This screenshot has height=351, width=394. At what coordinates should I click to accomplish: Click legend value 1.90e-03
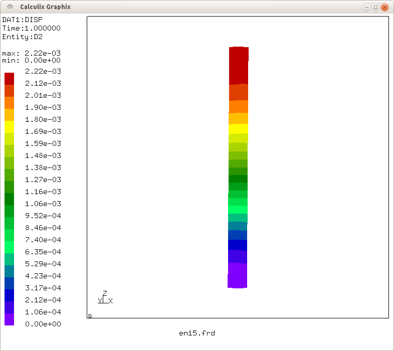click(x=43, y=108)
